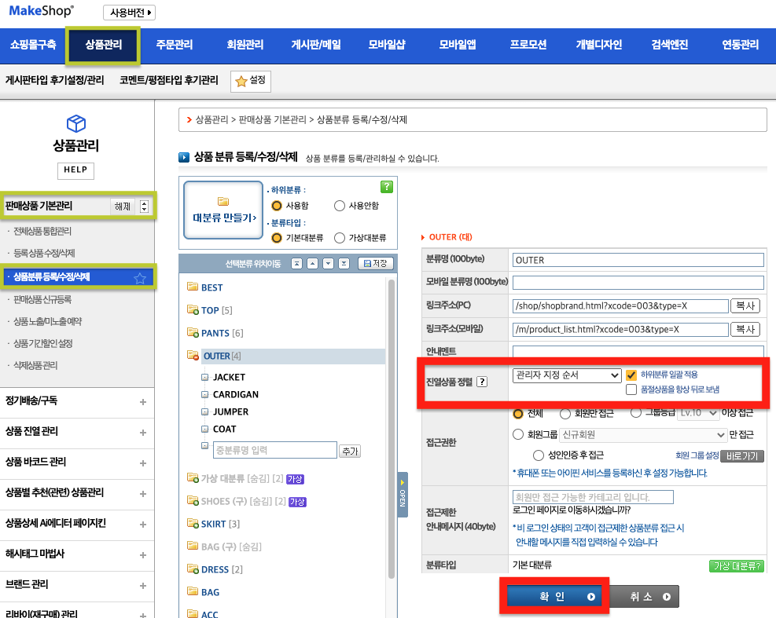Open 회원관리 top menu
This screenshot has height=618, width=776.
click(x=245, y=45)
